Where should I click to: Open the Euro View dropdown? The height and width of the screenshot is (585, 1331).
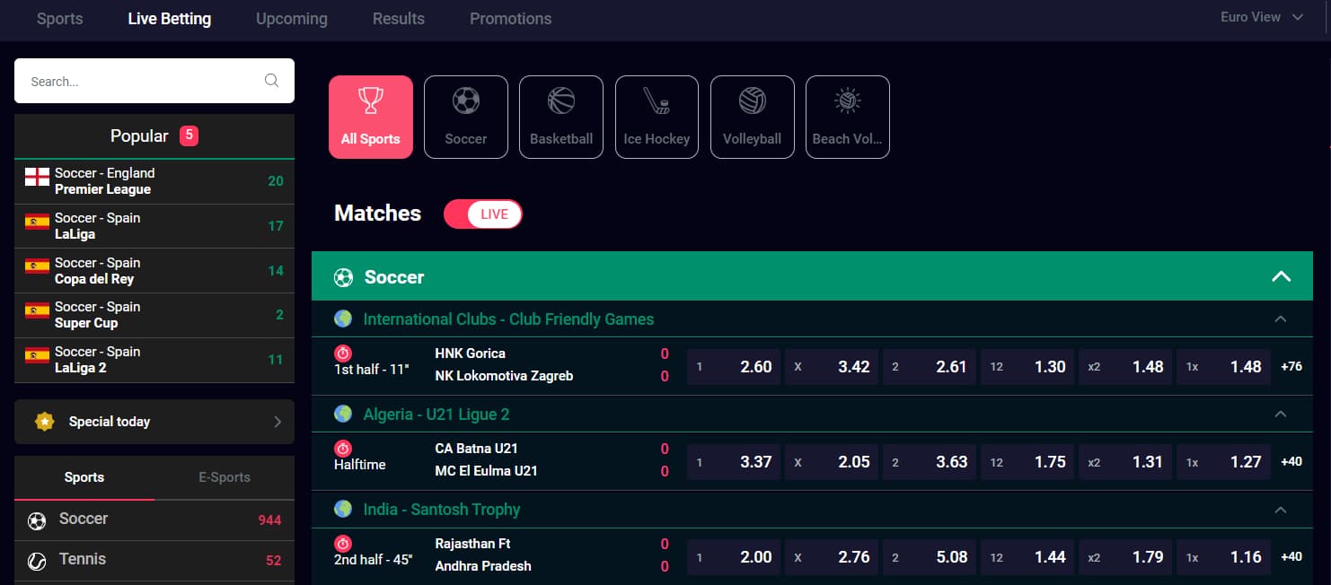(1261, 17)
